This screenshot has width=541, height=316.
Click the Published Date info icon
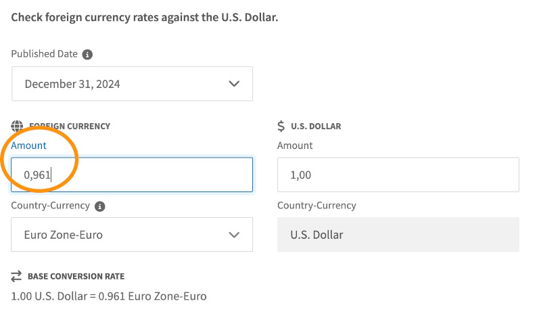pyautogui.click(x=88, y=54)
